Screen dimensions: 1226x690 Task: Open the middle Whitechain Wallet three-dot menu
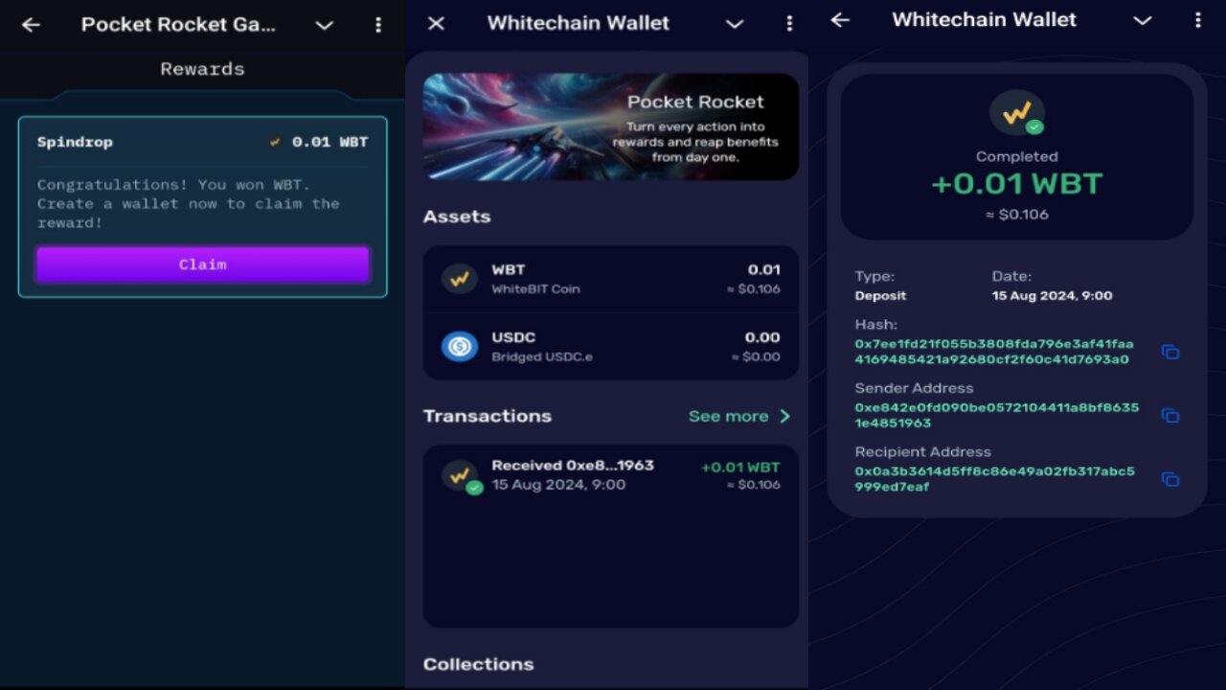click(789, 23)
